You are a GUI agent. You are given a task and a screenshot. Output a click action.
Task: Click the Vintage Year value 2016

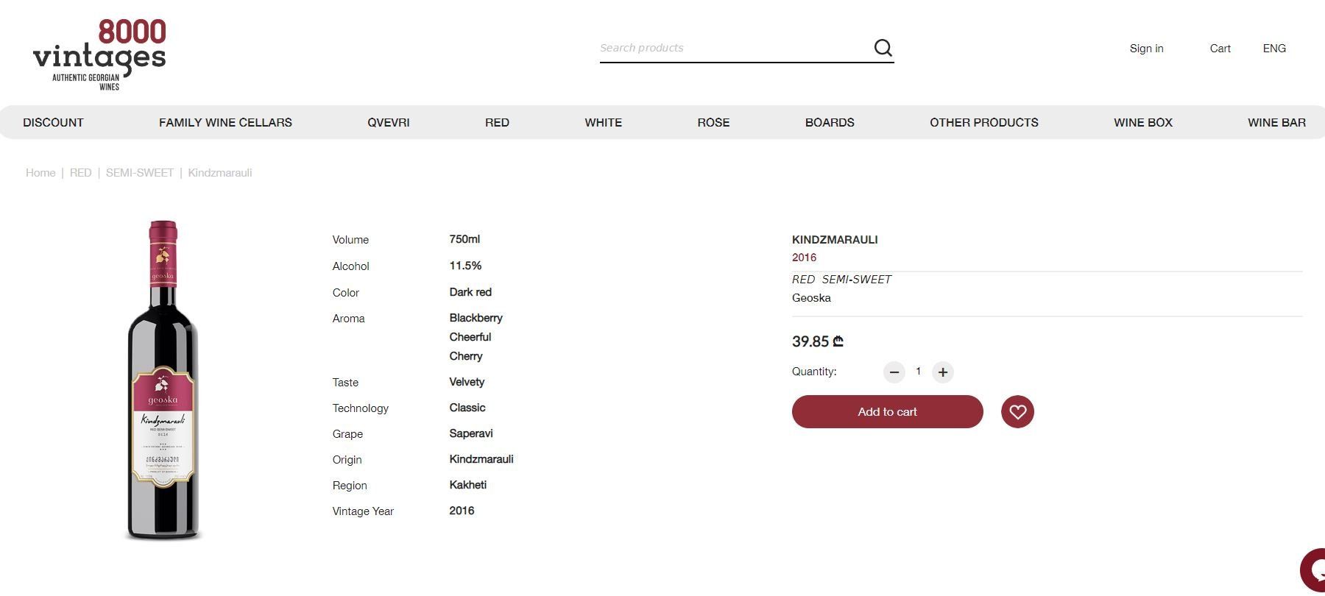(462, 511)
